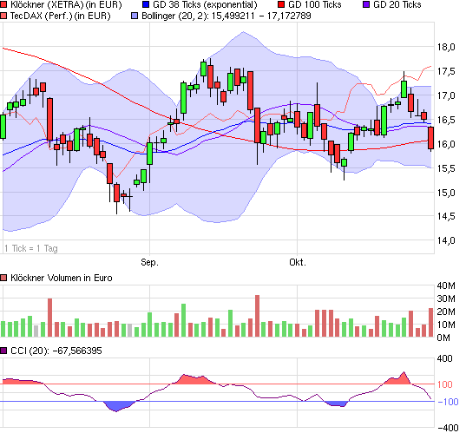This screenshot has height=433, width=466.
Task: Click the TecDAX (Perf.) legend swatch
Action: tap(3, 16)
